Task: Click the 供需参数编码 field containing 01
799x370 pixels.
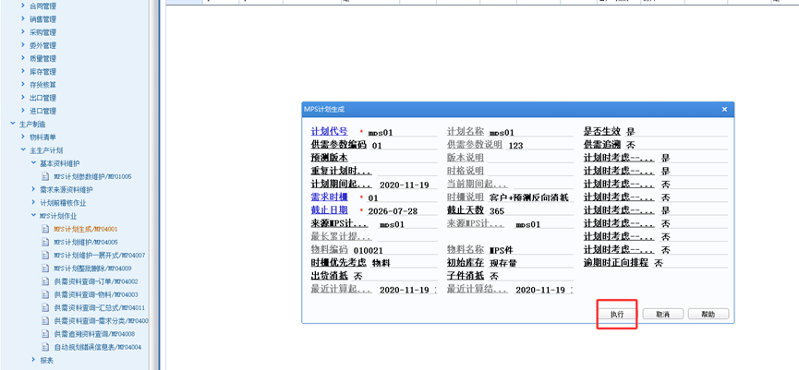Action: point(404,146)
